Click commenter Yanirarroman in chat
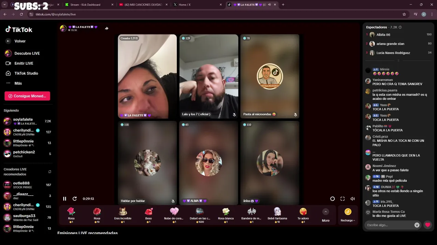The image size is (437, 245). point(382,80)
